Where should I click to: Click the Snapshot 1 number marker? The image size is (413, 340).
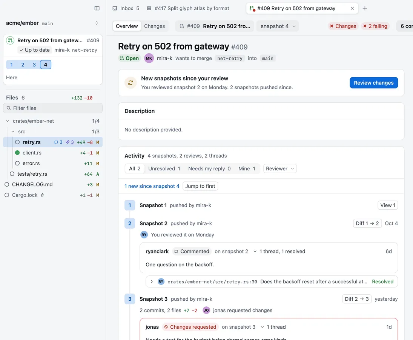click(x=130, y=205)
